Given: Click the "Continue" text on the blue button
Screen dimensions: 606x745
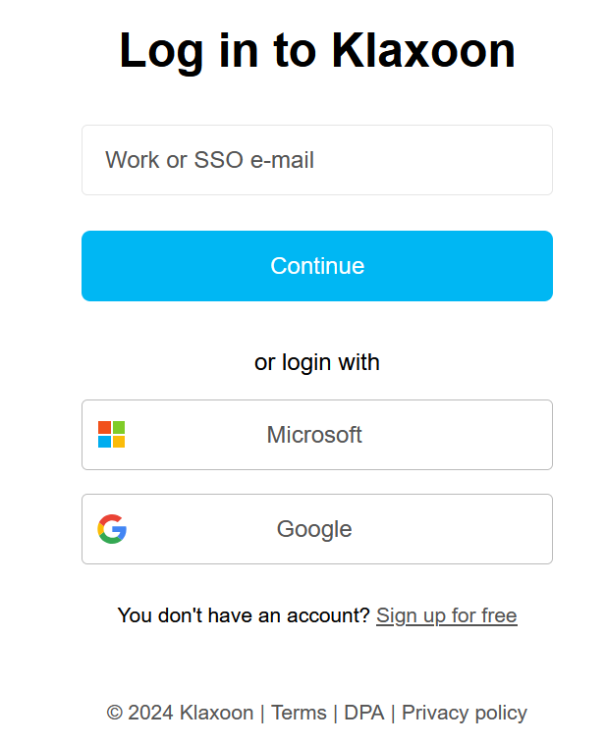Looking at the screenshot, I should click(316, 266).
